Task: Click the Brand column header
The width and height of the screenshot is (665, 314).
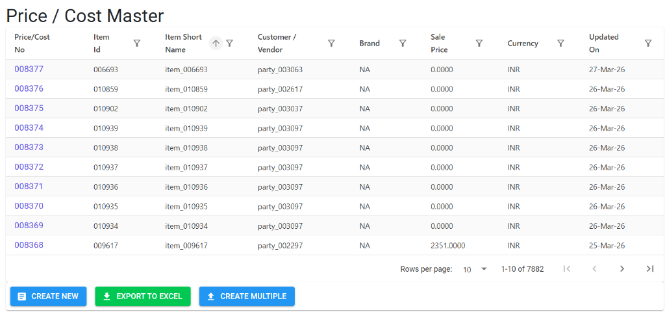Action: [370, 44]
